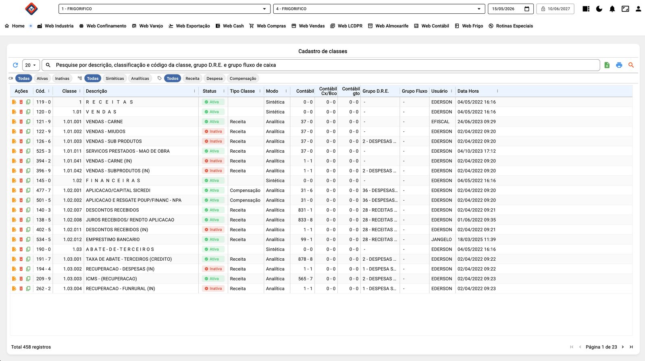Screen dimensions: 645x361
Task: Open the Web Exportação menu
Action: (189, 26)
